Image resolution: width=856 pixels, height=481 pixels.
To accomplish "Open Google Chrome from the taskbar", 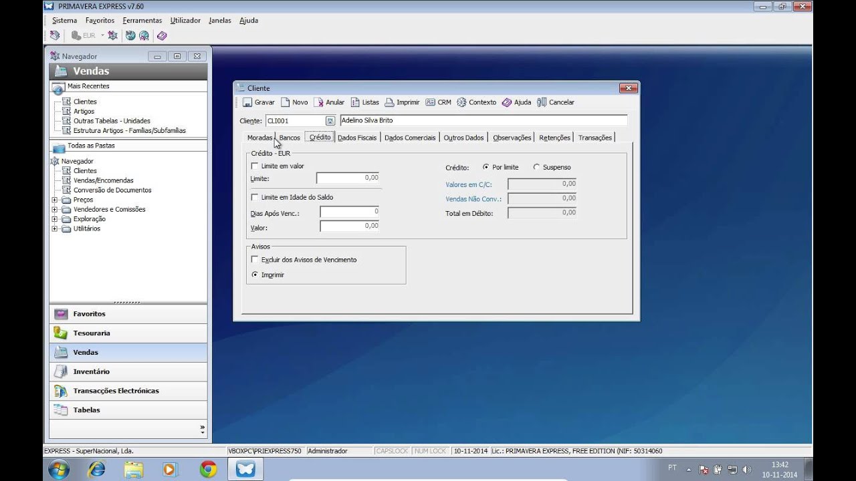I will click(x=208, y=470).
